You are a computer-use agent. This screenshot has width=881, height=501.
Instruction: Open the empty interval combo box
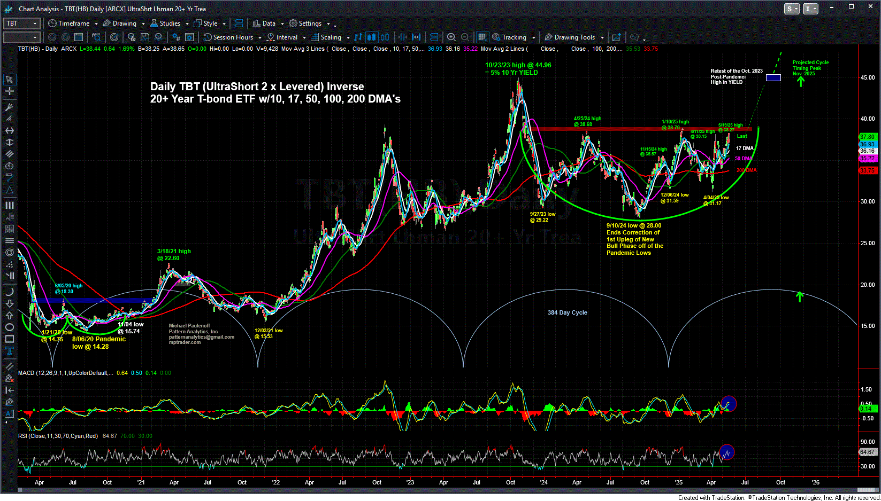tap(22, 37)
